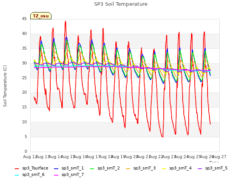This screenshot has width=242, height=182.
Task: Toggle sp3_smT_7 series in legend
Action: (x=69, y=174)
